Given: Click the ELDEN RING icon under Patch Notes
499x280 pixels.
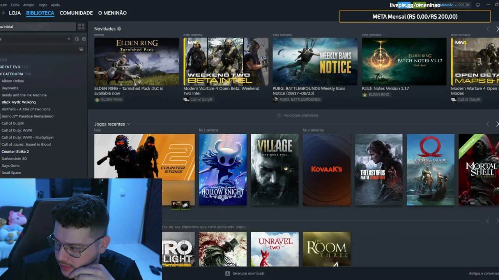Looking at the screenshot, I should (365, 94).
